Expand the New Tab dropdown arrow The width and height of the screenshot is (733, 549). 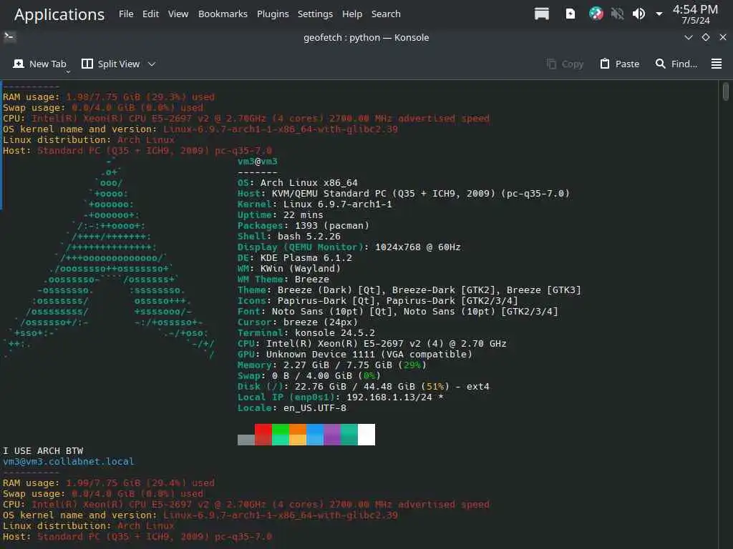(x=68, y=71)
